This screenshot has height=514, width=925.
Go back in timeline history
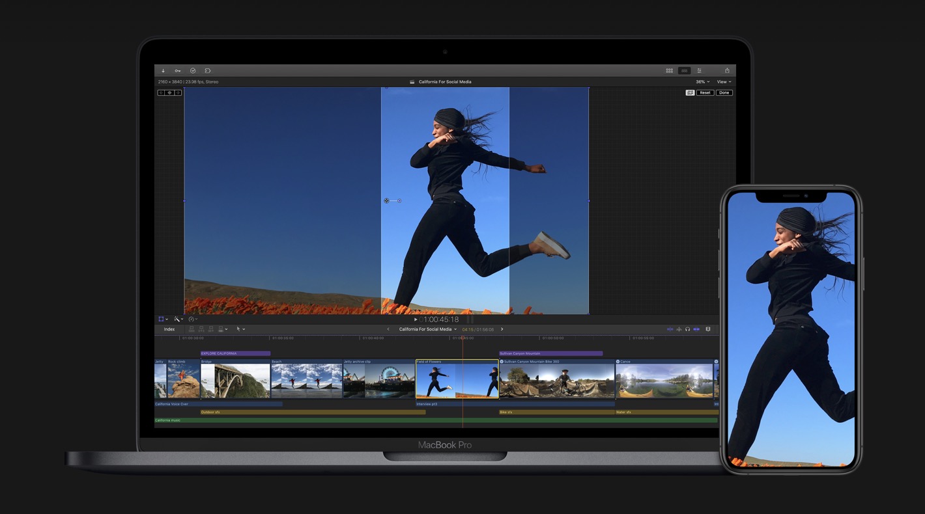click(x=388, y=329)
